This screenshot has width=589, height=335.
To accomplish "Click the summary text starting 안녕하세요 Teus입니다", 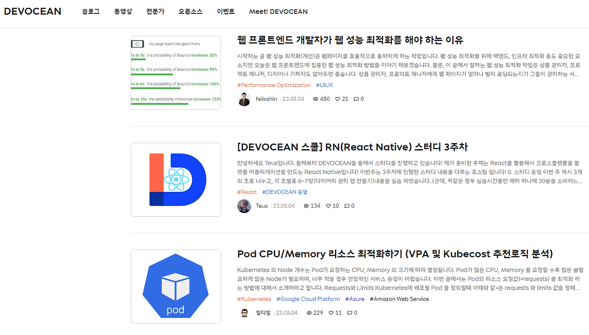I will 410,172.
